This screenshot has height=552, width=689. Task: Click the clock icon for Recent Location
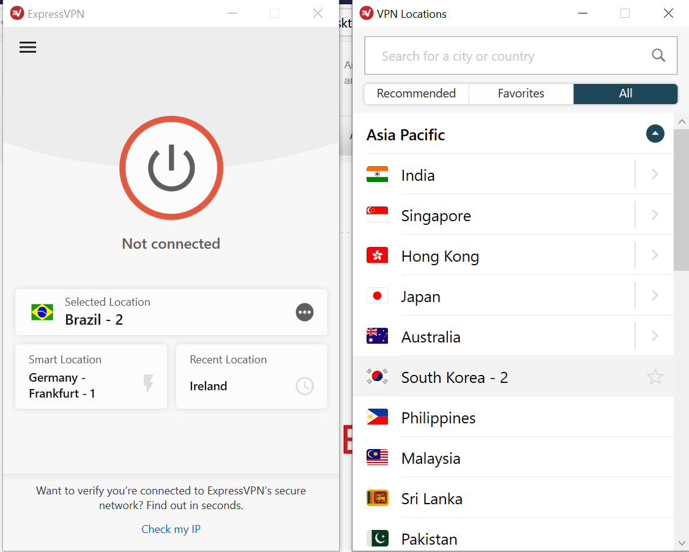coord(305,386)
